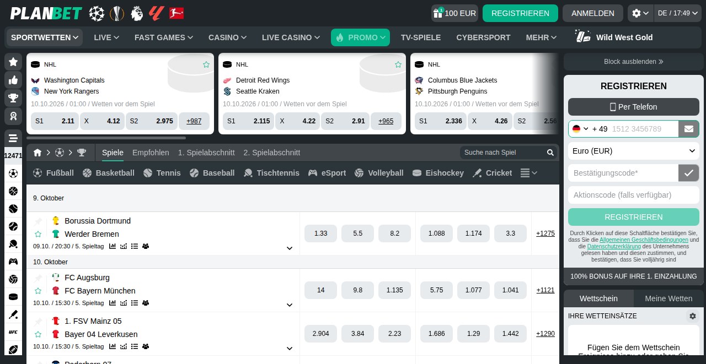Screen dimensions: 706x364
Task: Click search magnifier in Suche nach Spiel
Action: point(550,153)
